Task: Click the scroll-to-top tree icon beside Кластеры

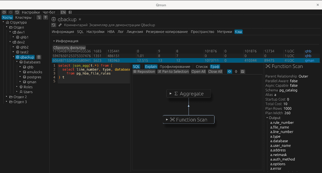Action: 46,17
